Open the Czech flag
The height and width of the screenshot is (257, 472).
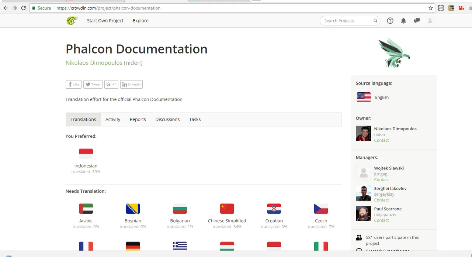pos(321,209)
